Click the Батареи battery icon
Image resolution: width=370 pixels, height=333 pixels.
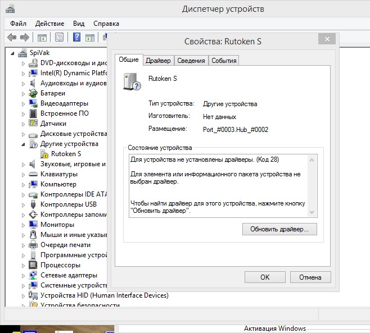point(33,93)
